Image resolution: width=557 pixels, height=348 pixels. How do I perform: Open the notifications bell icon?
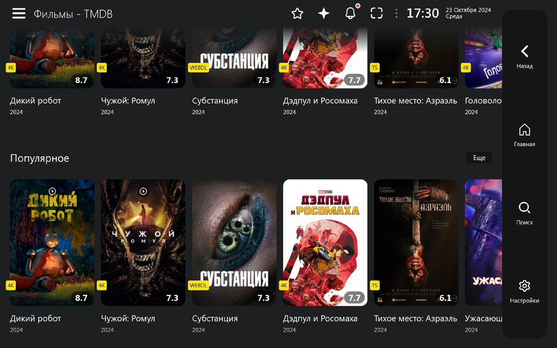351,13
